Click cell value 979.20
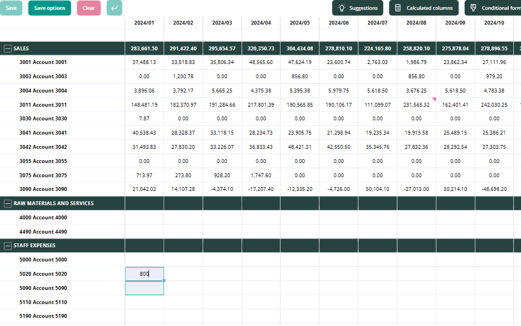The width and height of the screenshot is (521, 326). point(494,76)
